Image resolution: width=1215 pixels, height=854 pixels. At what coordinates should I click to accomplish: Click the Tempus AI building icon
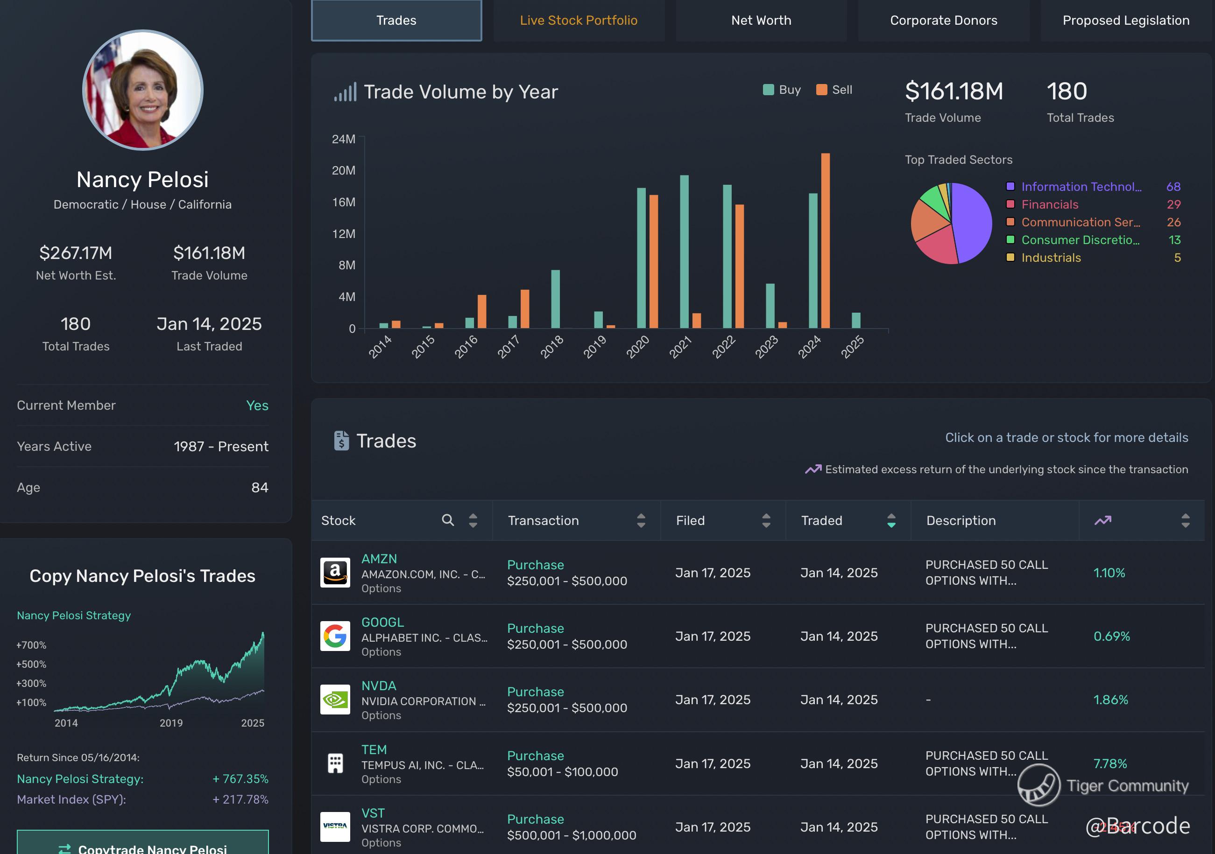335,763
